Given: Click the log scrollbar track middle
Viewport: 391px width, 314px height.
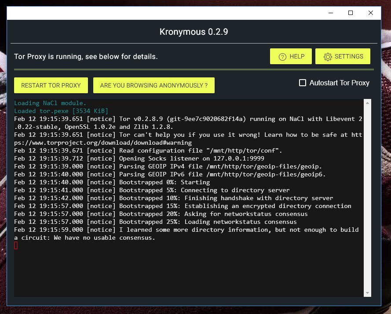Looking at the screenshot, I should point(367,198).
